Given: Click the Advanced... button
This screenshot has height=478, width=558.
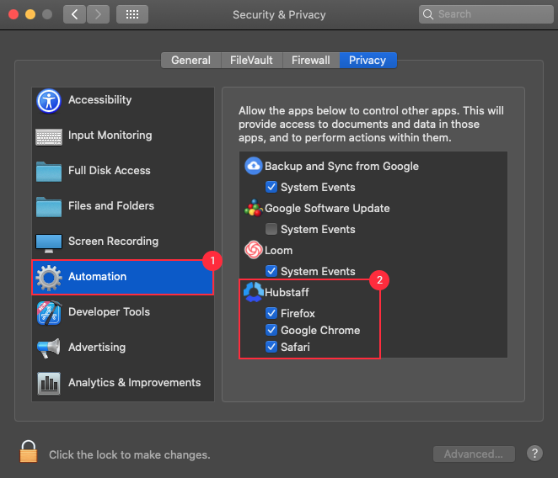Looking at the screenshot, I should pyautogui.click(x=474, y=454).
